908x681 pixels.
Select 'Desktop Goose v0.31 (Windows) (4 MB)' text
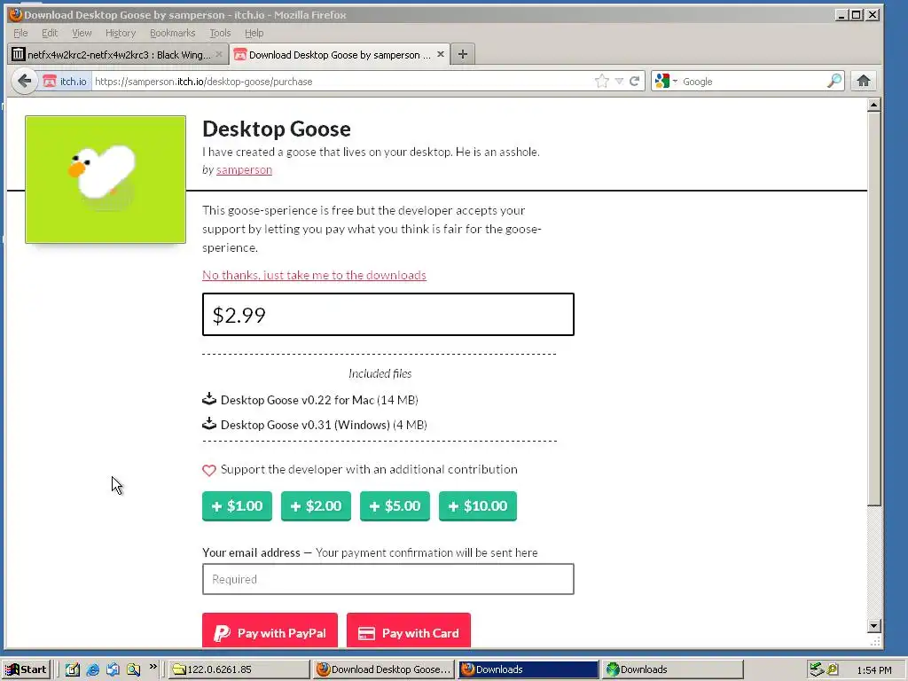pos(324,425)
